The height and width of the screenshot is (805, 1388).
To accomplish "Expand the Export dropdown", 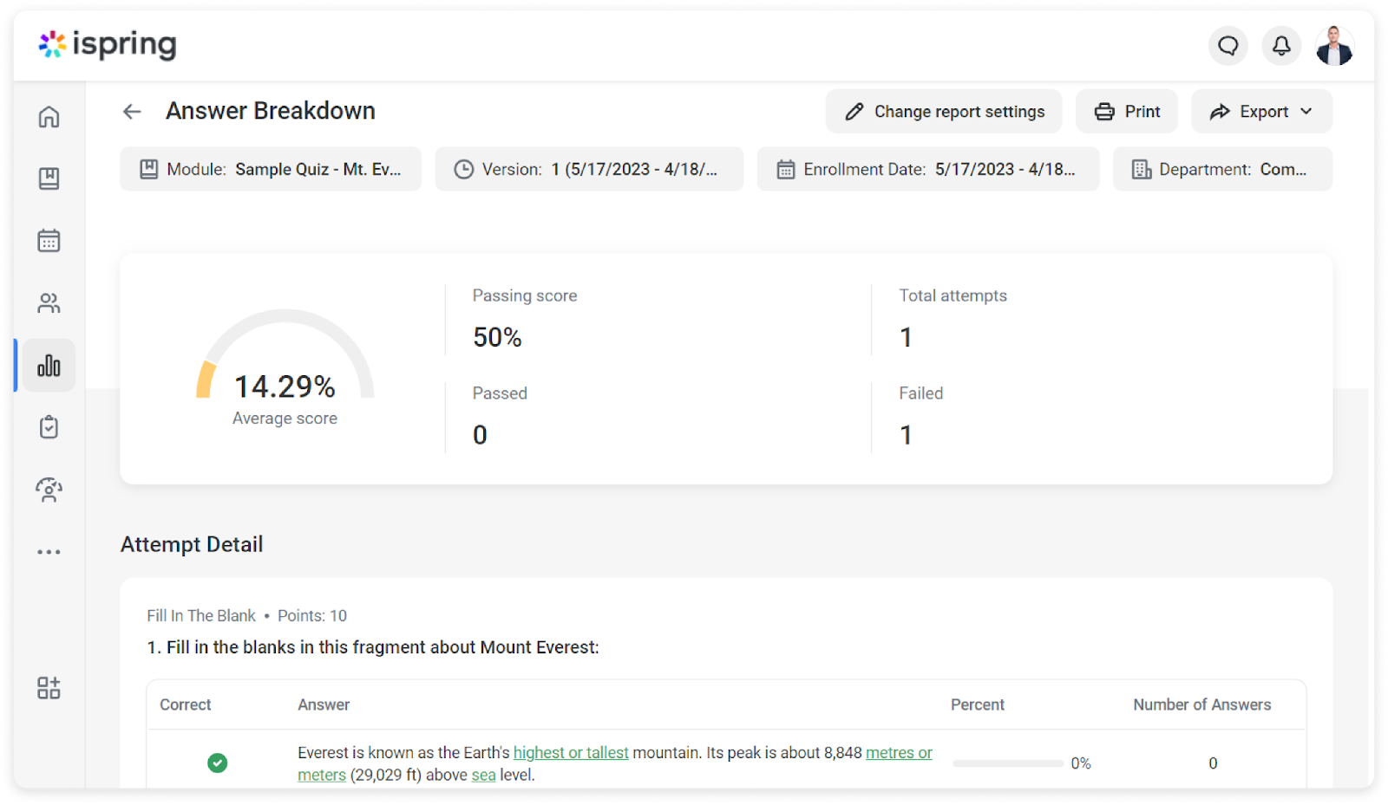I will (1260, 112).
